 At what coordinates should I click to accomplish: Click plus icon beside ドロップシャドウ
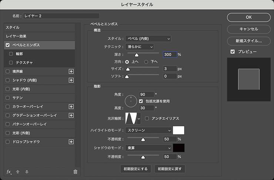(x=71, y=142)
